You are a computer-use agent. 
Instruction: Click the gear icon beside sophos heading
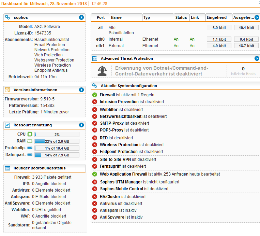(8, 17)
